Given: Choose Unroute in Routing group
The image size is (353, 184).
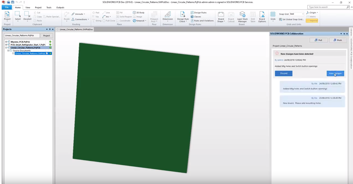Looking at the screenshot, I should tap(78, 14).
